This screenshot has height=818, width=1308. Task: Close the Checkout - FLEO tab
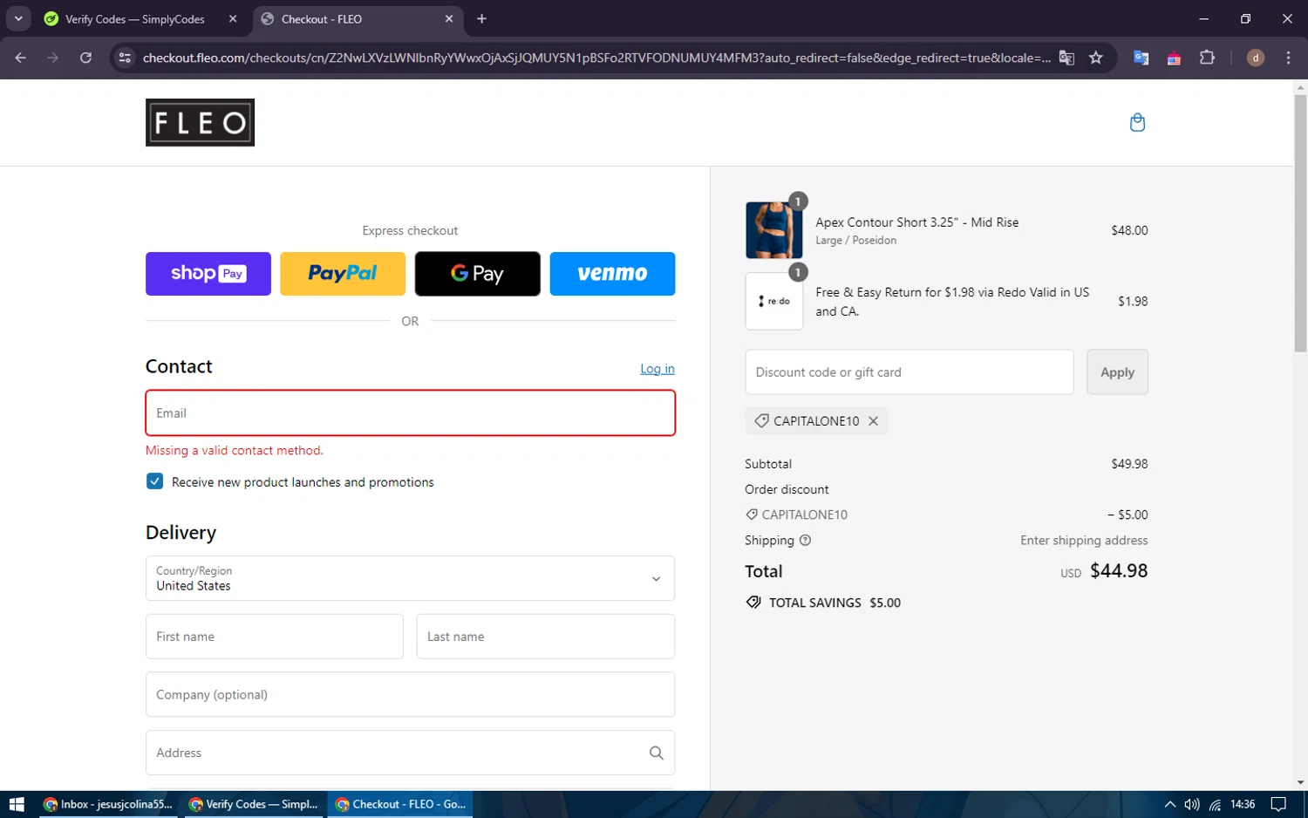(x=449, y=18)
